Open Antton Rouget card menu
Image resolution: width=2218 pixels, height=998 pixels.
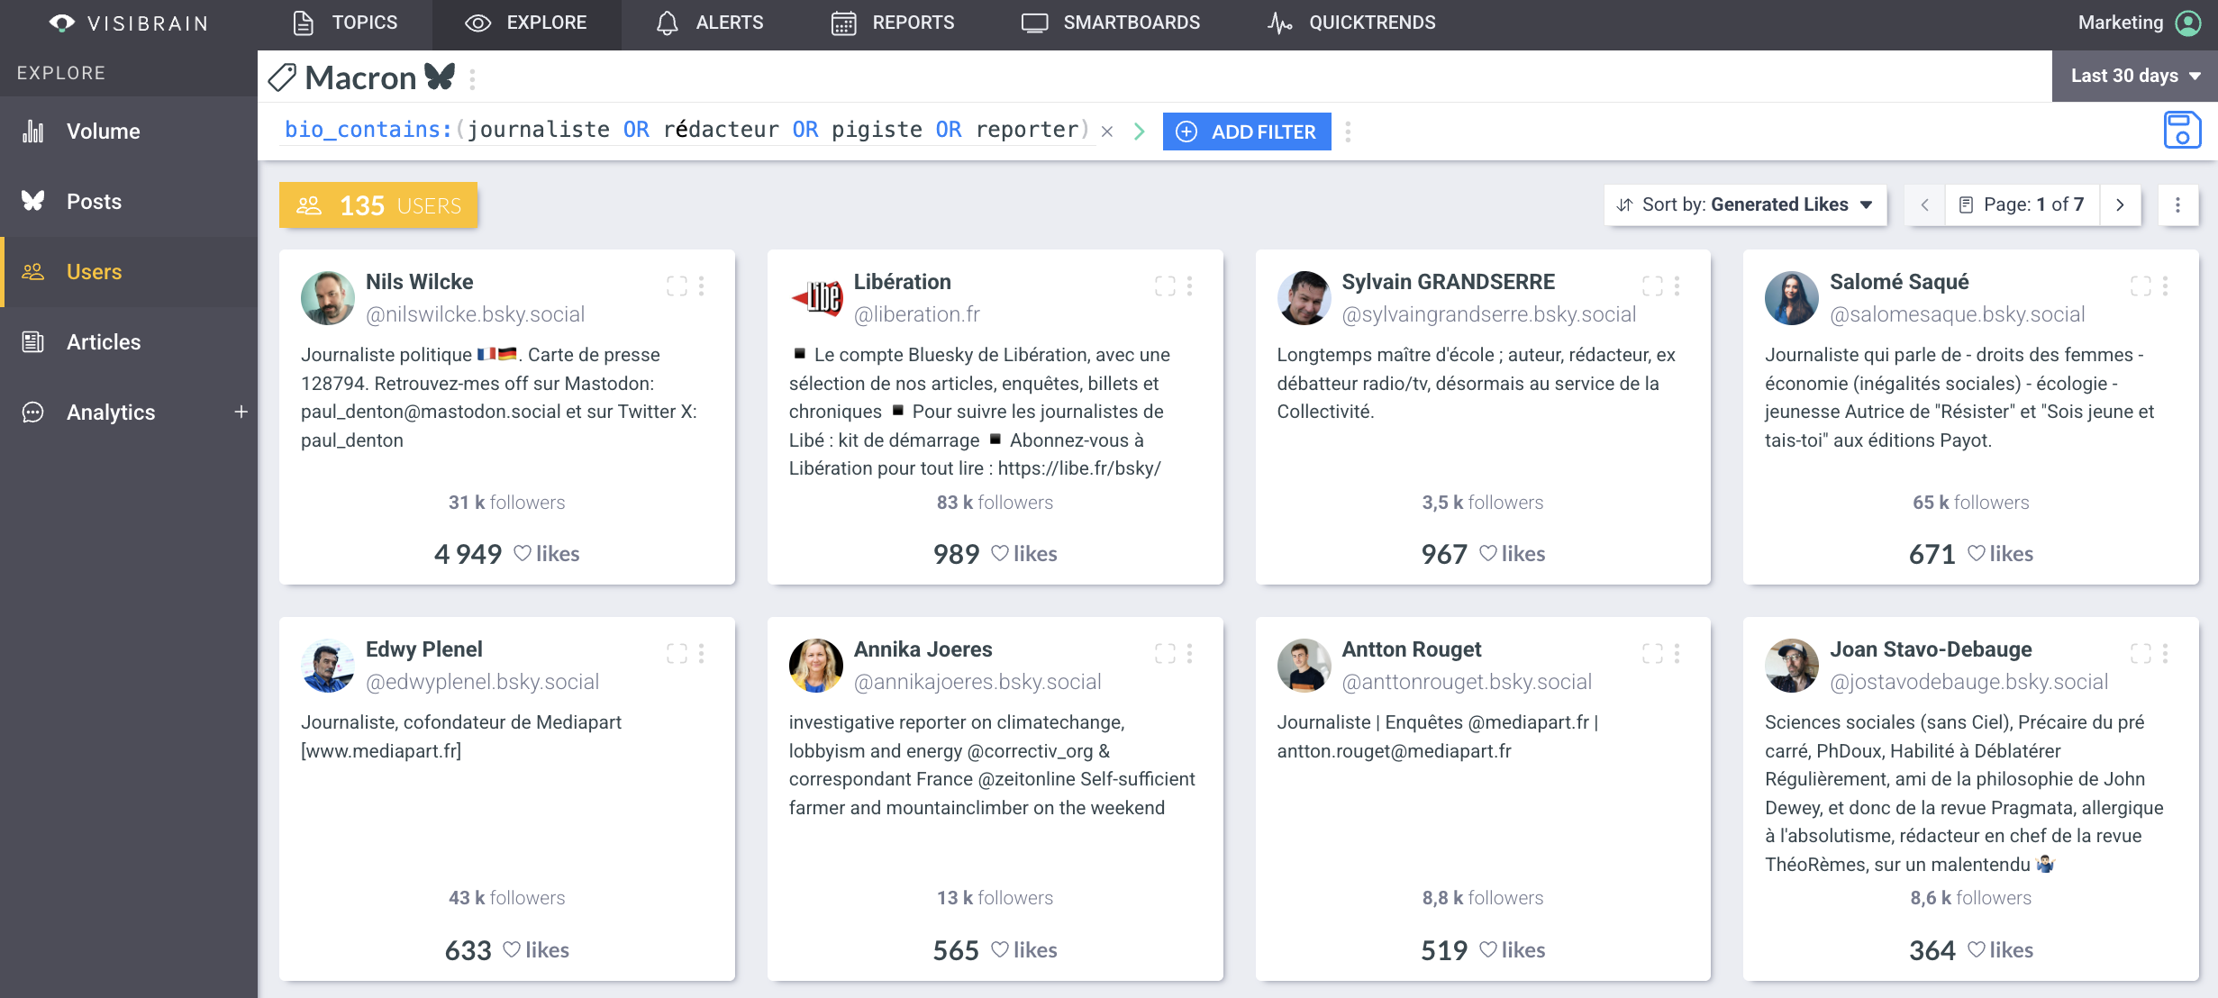[1677, 653]
